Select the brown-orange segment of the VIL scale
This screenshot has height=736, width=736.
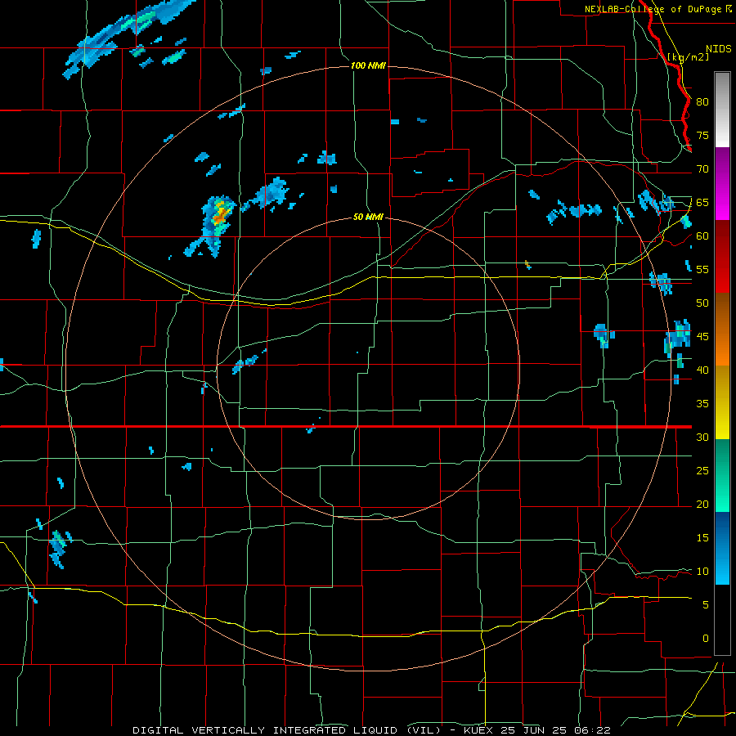tap(722, 329)
